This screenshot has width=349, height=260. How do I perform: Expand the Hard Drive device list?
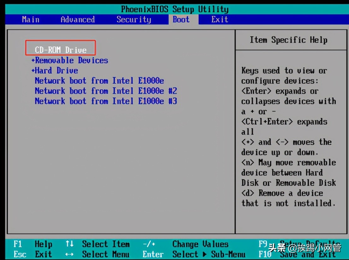[x=56, y=70]
